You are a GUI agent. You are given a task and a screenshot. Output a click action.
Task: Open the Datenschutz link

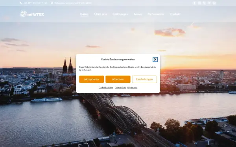tap(120, 87)
